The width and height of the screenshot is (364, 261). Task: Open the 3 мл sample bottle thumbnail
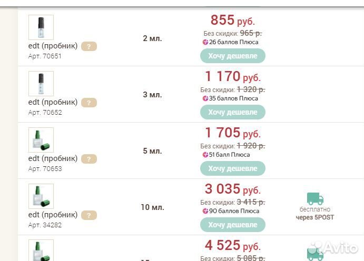(41, 84)
